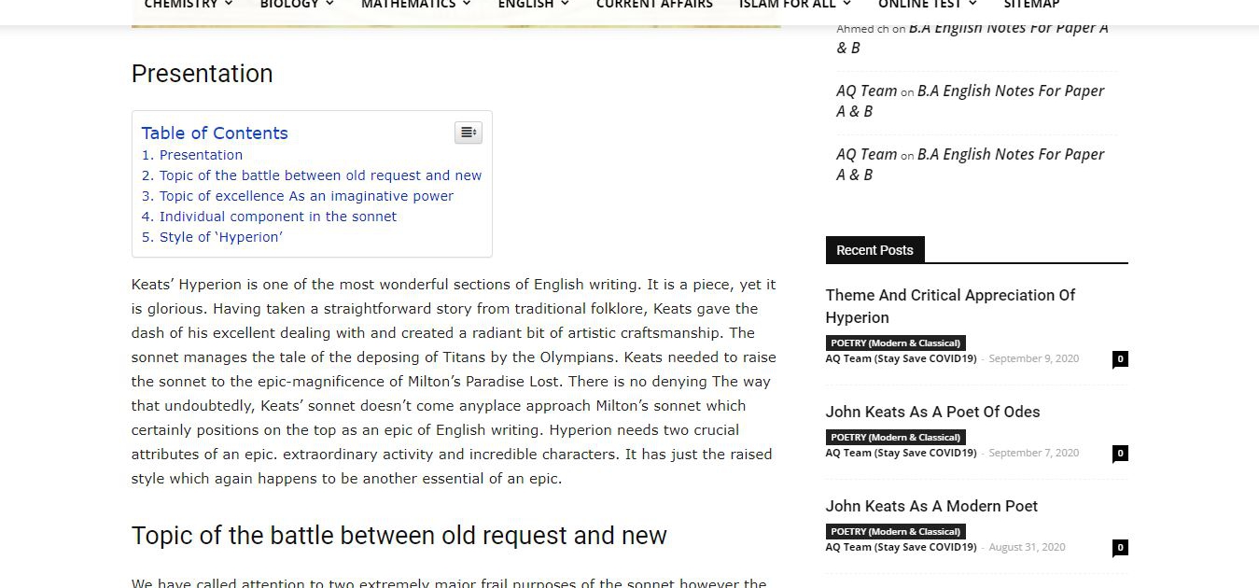Image resolution: width=1259 pixels, height=588 pixels.
Task: Open 'John Keats As A Poet Of Odes'
Action: coord(932,412)
